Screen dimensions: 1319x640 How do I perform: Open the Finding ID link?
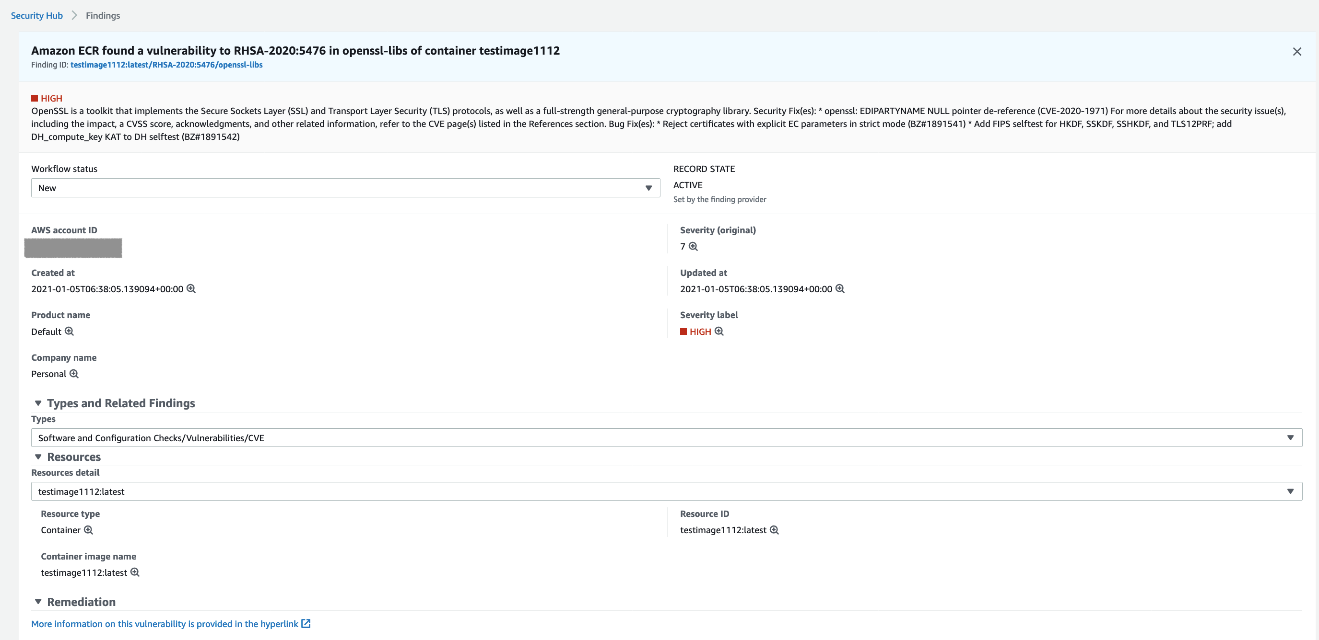(166, 65)
